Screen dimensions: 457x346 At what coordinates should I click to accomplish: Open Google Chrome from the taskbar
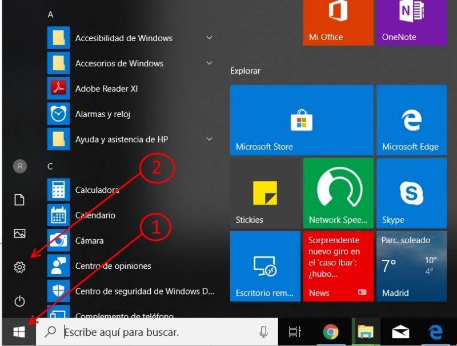[x=331, y=332]
